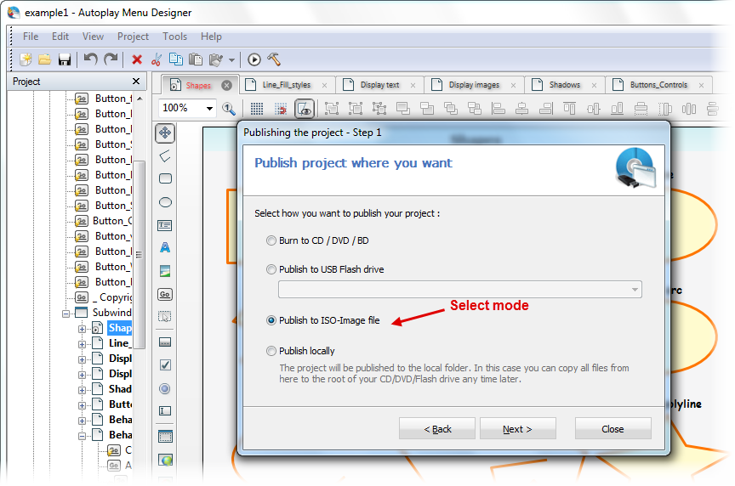
Task: Toggle the eye preview mode icon
Action: click(305, 109)
